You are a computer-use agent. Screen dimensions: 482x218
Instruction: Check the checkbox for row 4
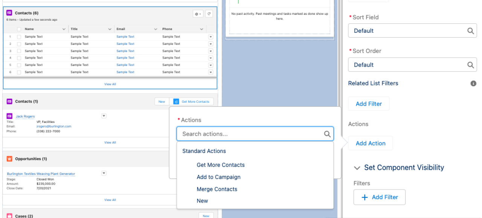point(19,58)
